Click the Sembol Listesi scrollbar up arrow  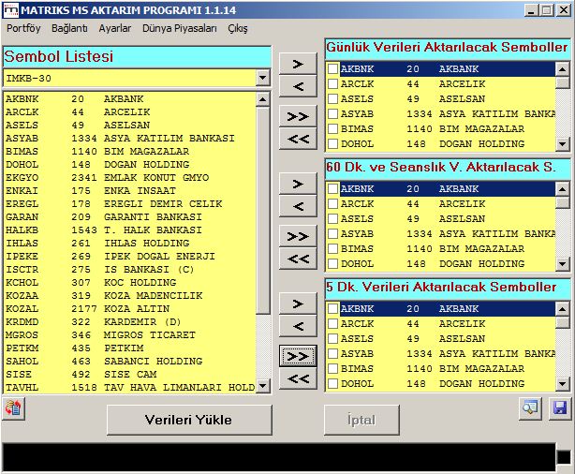coord(262,99)
